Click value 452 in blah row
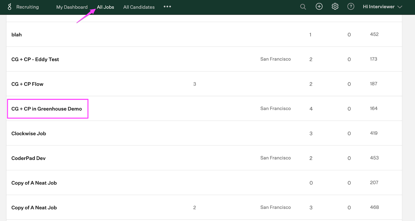 [374, 34]
